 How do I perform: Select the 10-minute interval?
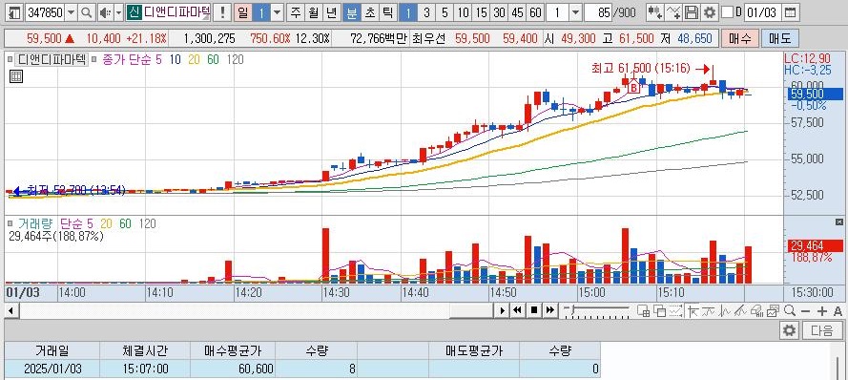click(463, 11)
